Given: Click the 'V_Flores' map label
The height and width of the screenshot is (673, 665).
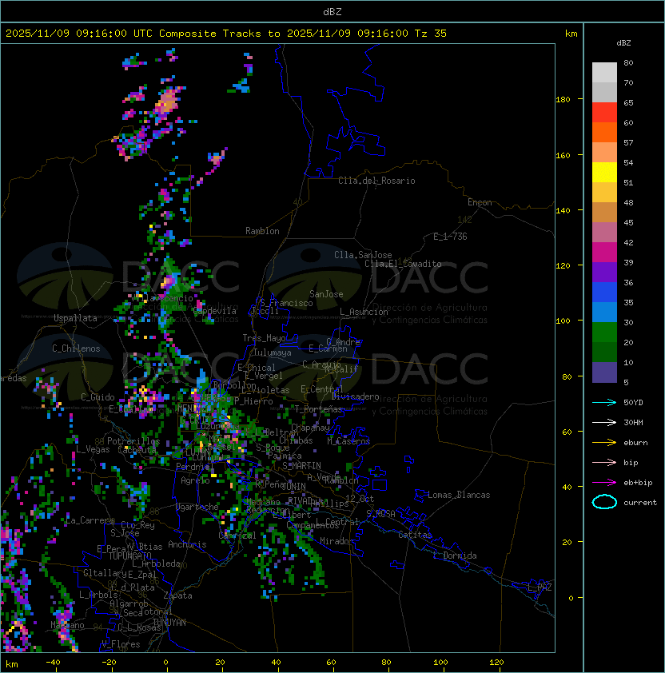Looking at the screenshot, I should [x=121, y=644].
